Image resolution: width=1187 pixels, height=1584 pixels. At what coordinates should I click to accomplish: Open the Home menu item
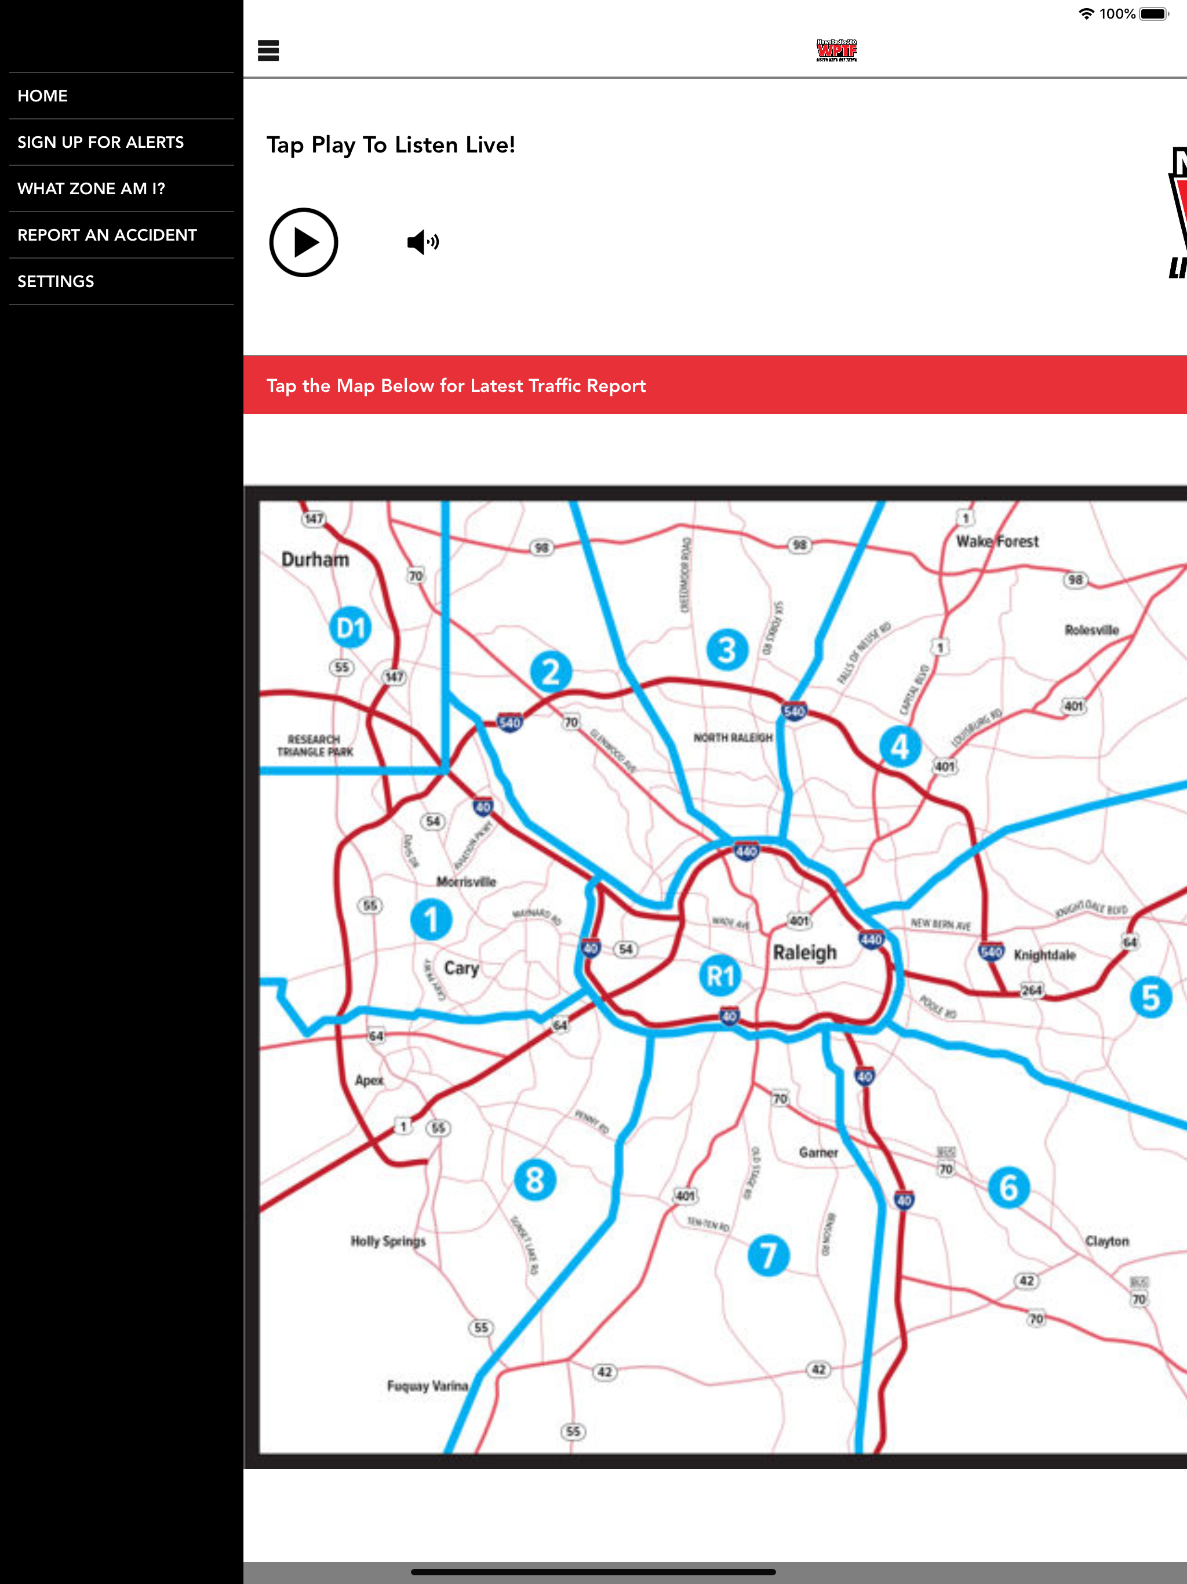43,96
